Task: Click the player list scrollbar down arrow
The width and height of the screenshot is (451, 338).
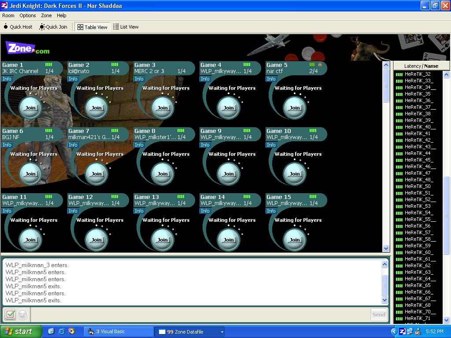Action: 447,320
